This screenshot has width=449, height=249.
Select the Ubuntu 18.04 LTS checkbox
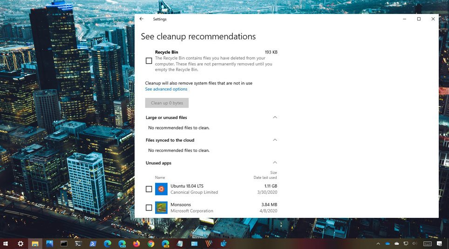(149, 189)
